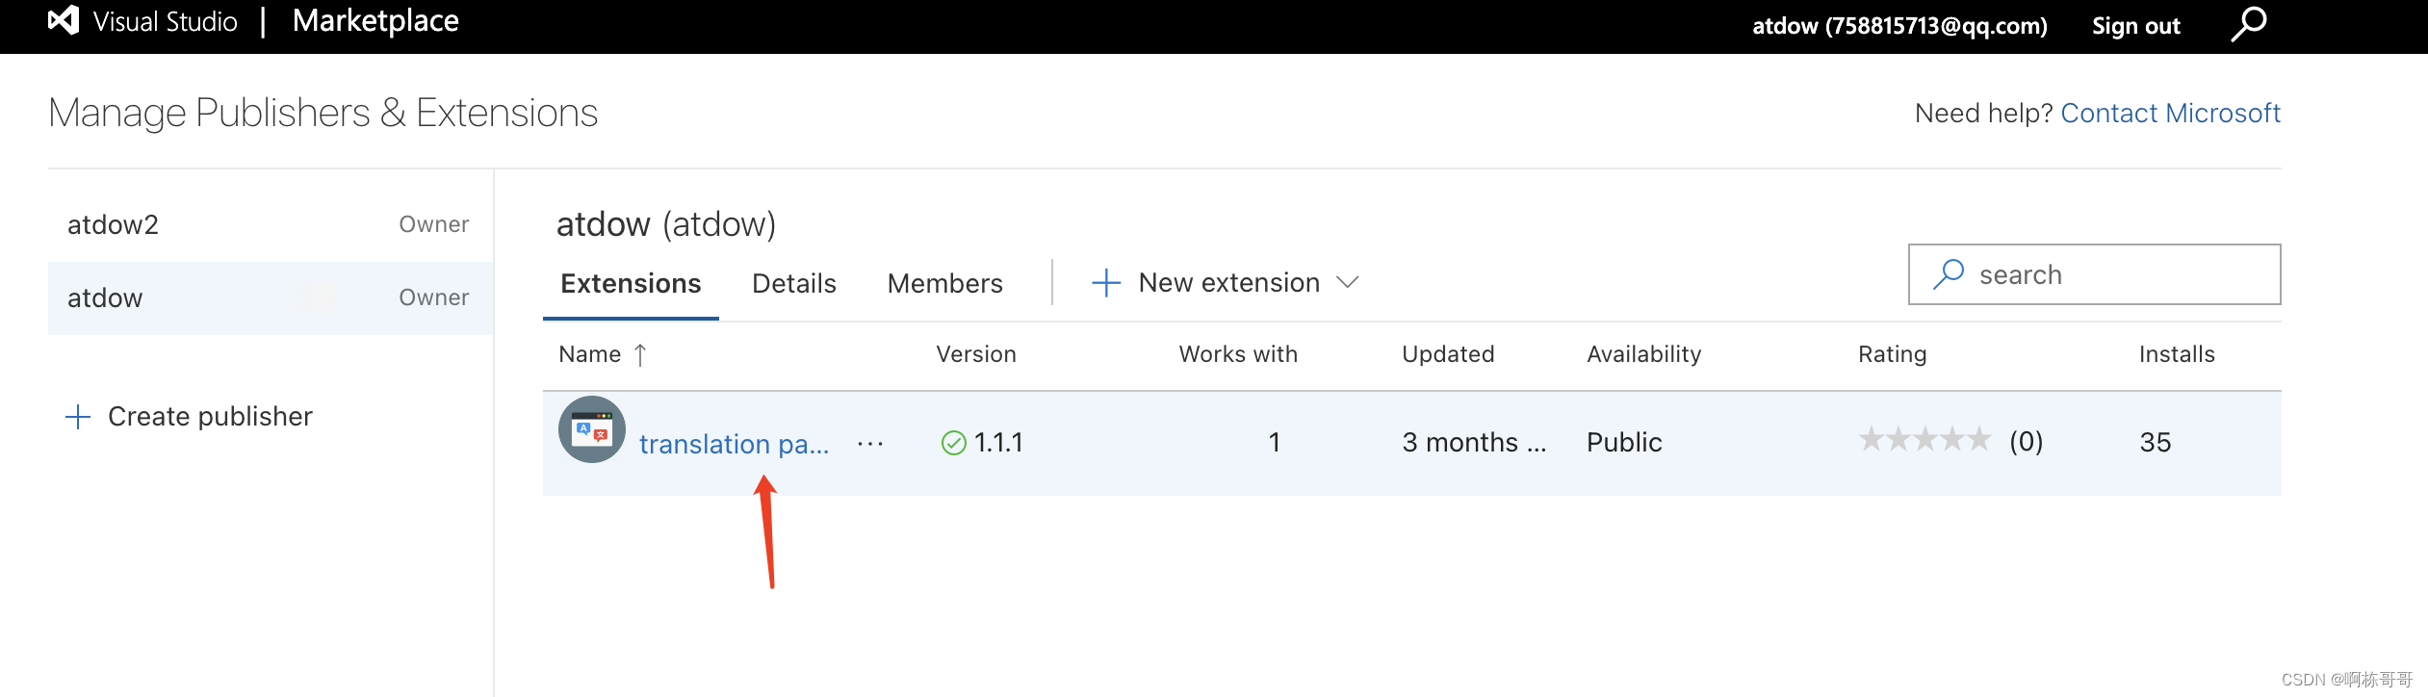
Task: Click the rating count (0)
Action: click(2026, 441)
